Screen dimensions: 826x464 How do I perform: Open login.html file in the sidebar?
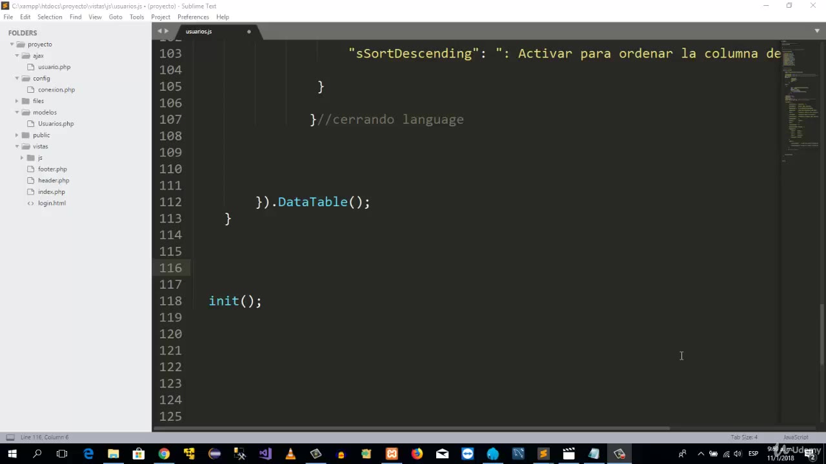coord(52,203)
